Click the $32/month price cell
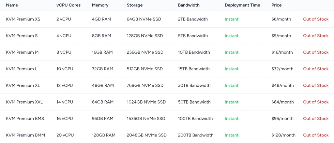The image size is (334, 143). (x=282, y=69)
